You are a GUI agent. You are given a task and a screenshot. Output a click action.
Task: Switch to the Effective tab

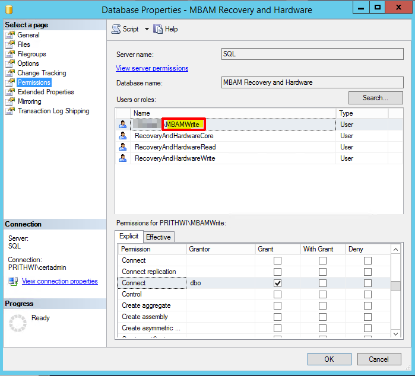tap(159, 237)
